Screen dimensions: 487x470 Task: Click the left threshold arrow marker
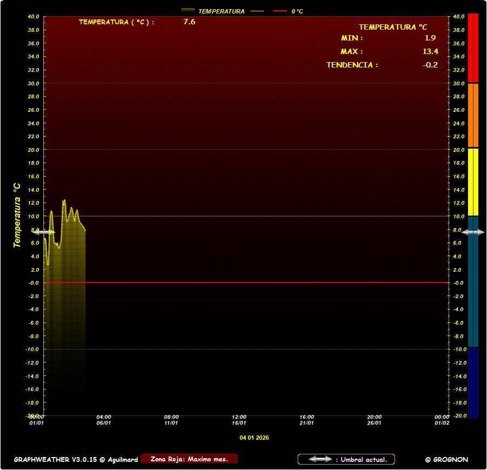click(x=44, y=232)
